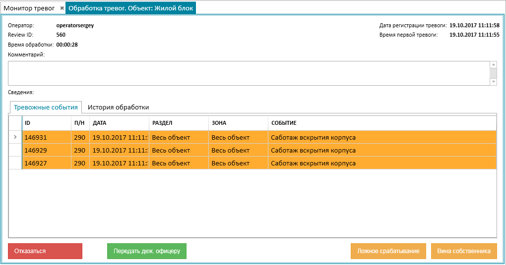Select event ID 146927 cell

click(x=47, y=163)
